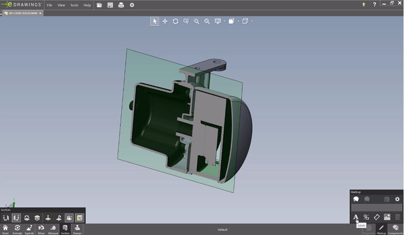Click the Measure button
The height and width of the screenshot is (235, 404).
click(53, 229)
